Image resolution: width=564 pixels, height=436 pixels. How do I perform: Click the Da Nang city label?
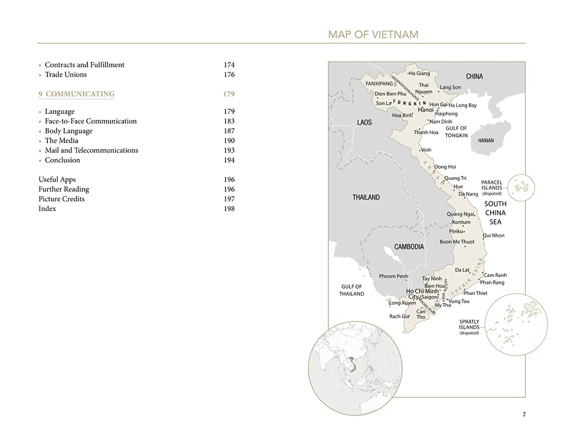(468, 194)
